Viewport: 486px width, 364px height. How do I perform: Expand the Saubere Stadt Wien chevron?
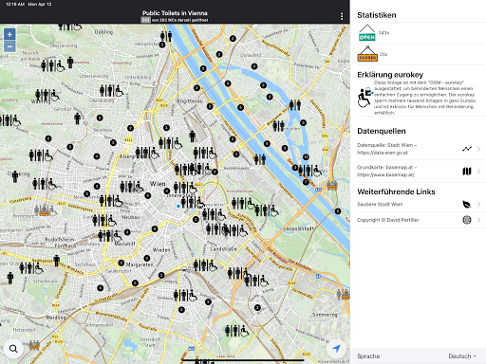point(478,205)
